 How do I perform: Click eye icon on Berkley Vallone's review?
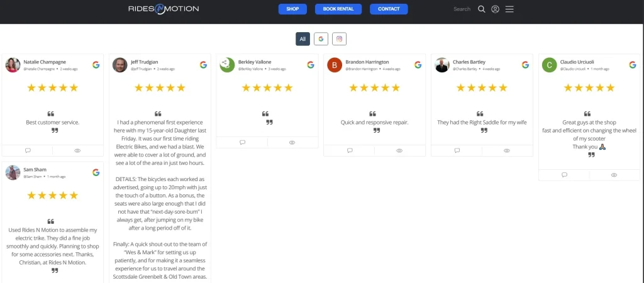[x=292, y=143]
